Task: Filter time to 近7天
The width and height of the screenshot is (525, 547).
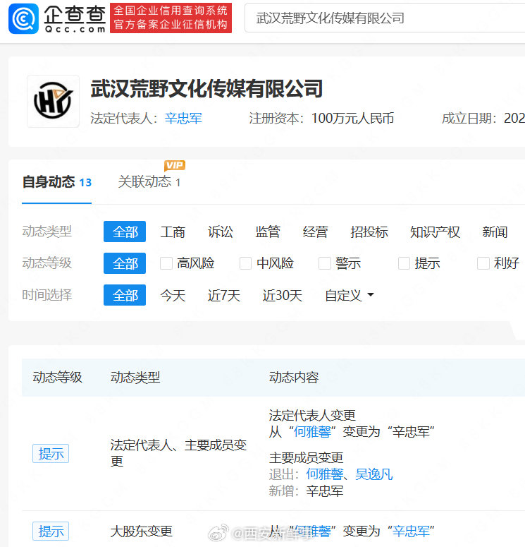Action: [224, 296]
